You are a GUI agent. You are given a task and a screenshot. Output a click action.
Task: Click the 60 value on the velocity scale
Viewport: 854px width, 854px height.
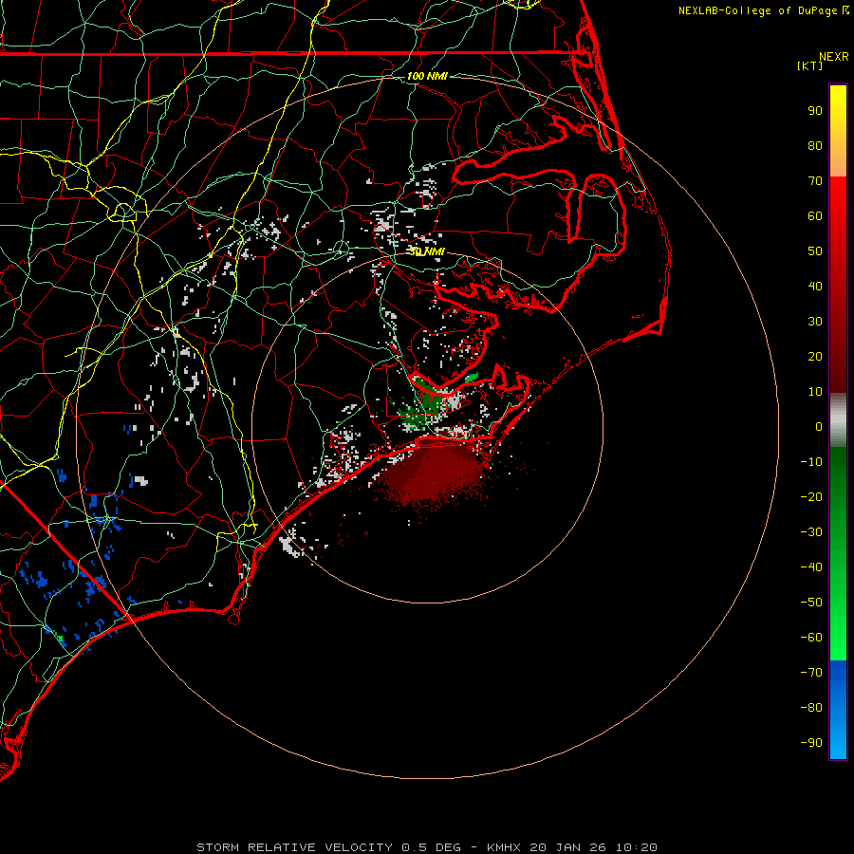815,216
